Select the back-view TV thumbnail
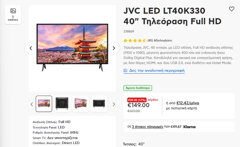The width and height of the screenshot is (240, 147). tap(62, 104)
